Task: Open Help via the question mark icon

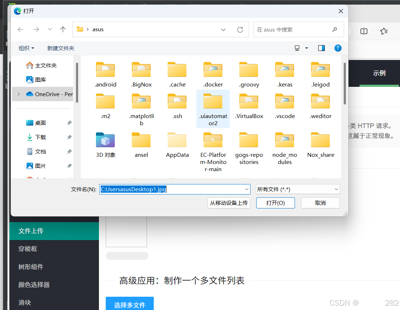Action: 338,48
